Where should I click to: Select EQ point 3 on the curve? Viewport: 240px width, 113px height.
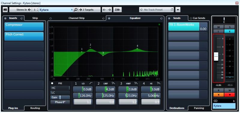point(103,56)
